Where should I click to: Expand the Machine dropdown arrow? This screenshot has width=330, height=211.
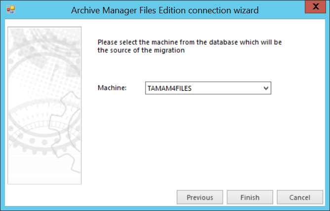point(266,88)
